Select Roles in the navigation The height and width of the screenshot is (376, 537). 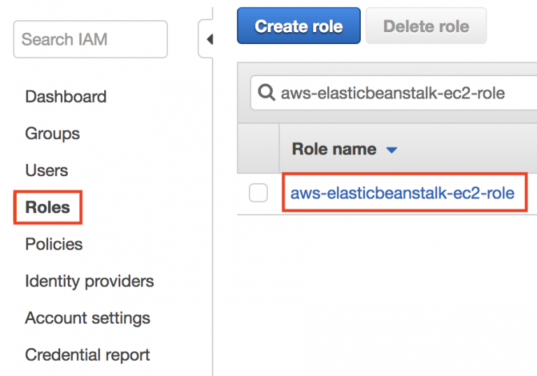48,208
